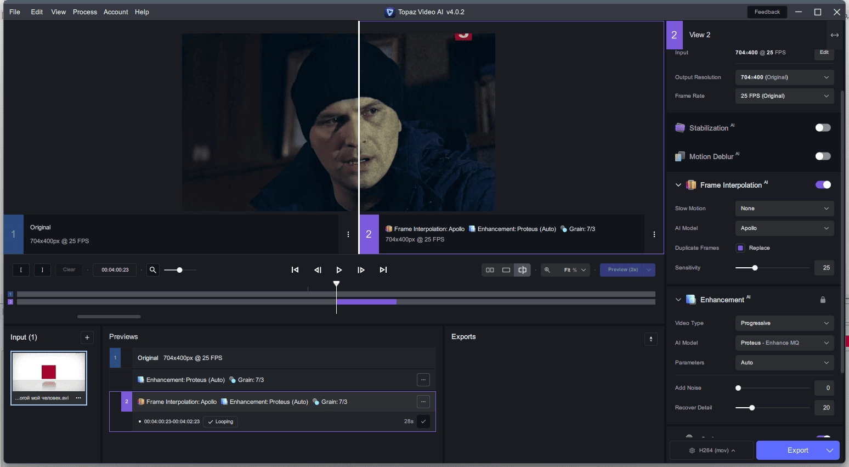The height and width of the screenshot is (467, 849).
Task: Add a new input video
Action: tap(87, 337)
